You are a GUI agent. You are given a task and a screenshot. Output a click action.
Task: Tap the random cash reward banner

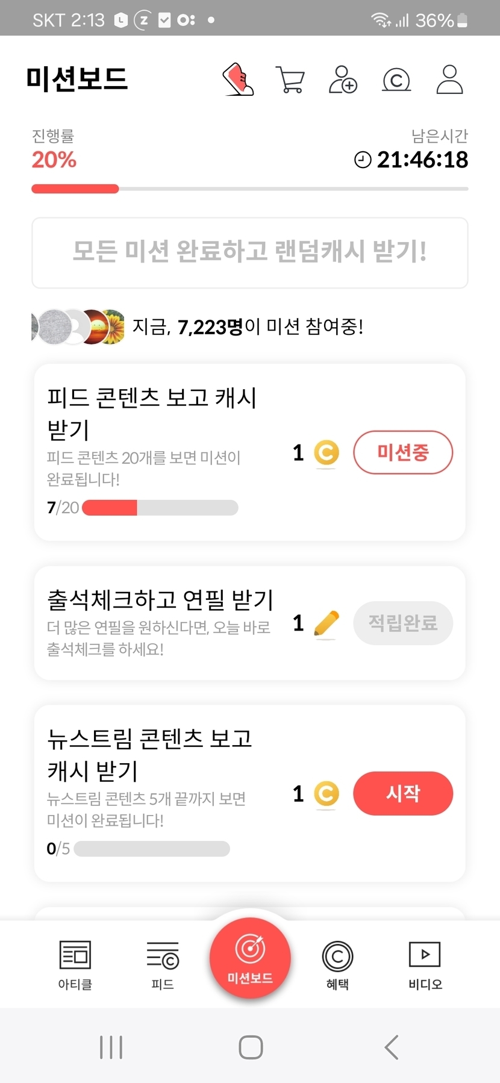(250, 252)
